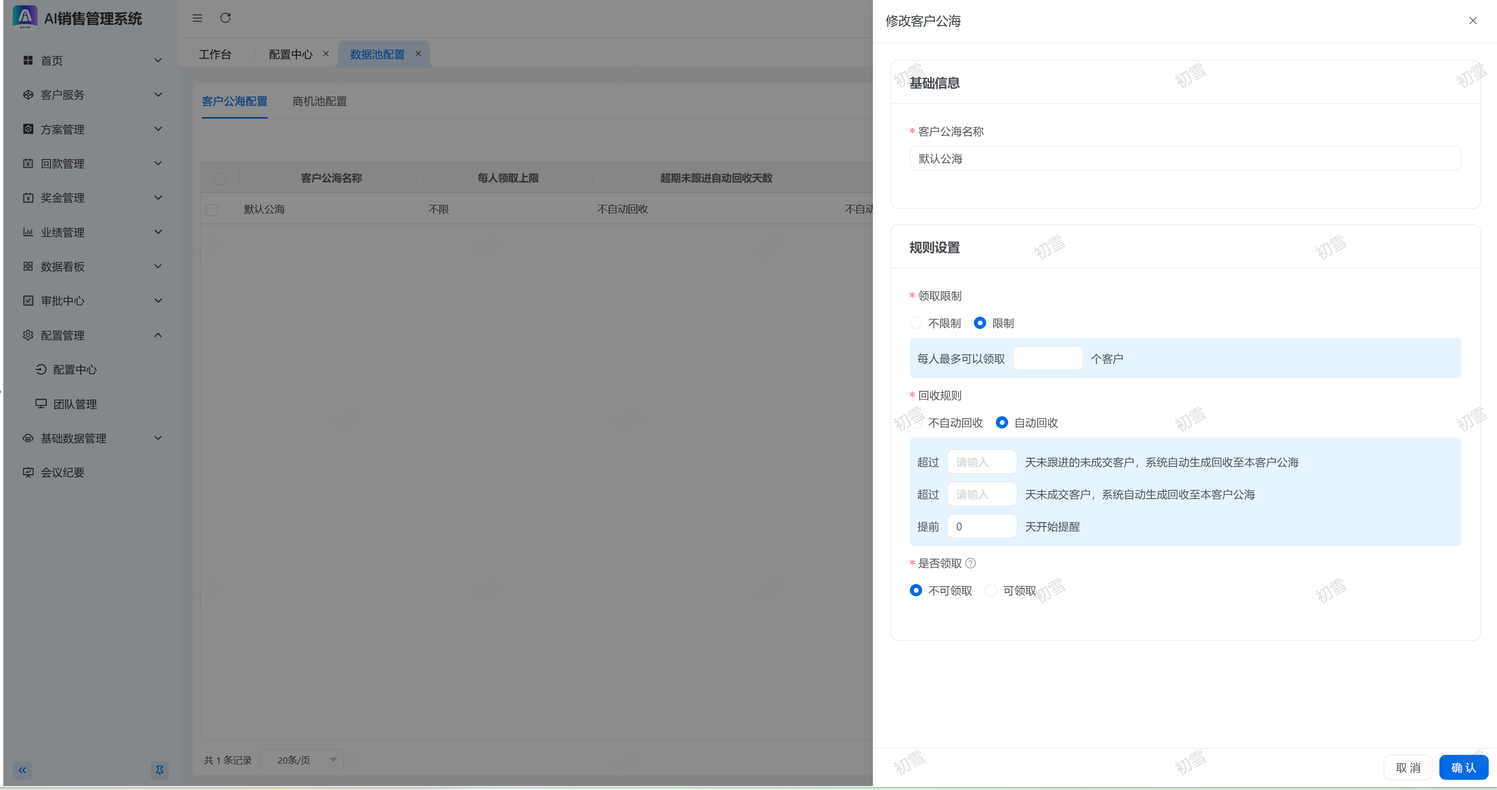Open 团队管理 in the sidebar
Screen dimensions: 1497x790
click(x=74, y=404)
